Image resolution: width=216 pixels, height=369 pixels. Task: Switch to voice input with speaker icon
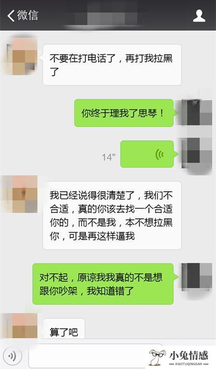(x=12, y=356)
